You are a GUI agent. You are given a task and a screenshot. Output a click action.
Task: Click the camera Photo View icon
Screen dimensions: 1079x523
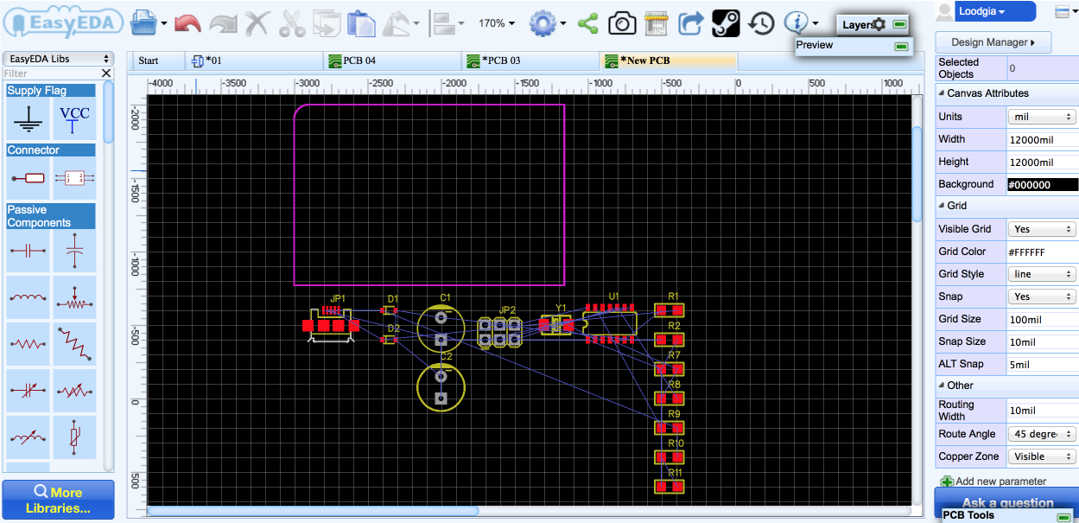622,23
